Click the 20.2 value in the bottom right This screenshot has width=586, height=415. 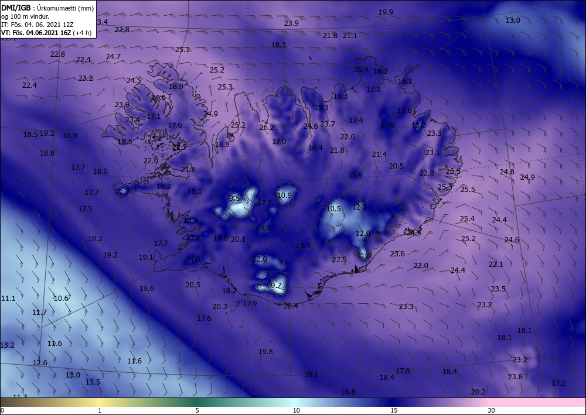[x=478, y=392]
